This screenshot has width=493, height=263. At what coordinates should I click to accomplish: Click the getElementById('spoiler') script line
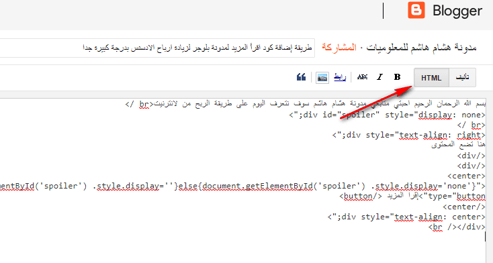[x=242, y=186]
